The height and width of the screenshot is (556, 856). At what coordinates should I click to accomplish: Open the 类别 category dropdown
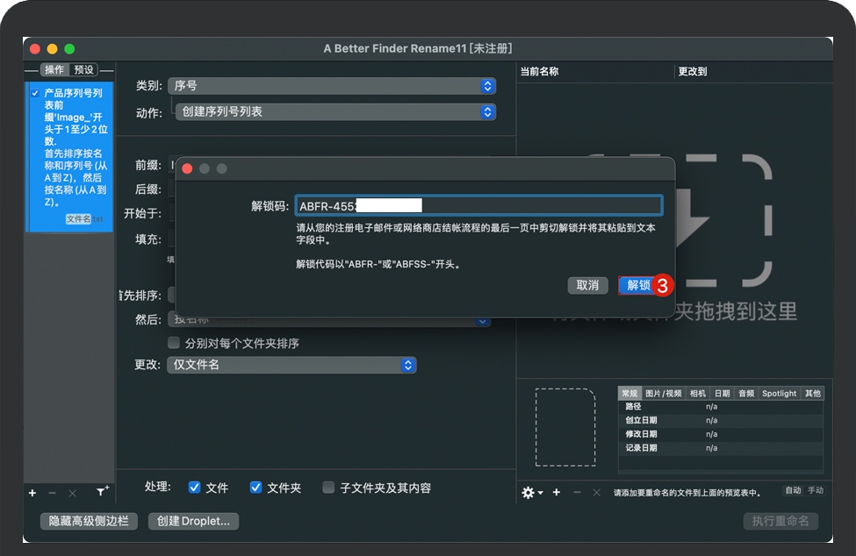(x=331, y=86)
